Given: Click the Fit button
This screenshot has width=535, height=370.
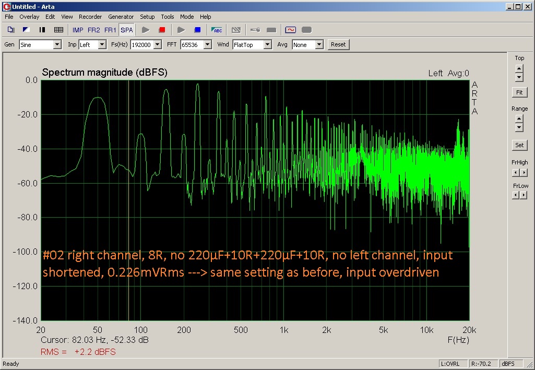Looking at the screenshot, I should pyautogui.click(x=519, y=92).
